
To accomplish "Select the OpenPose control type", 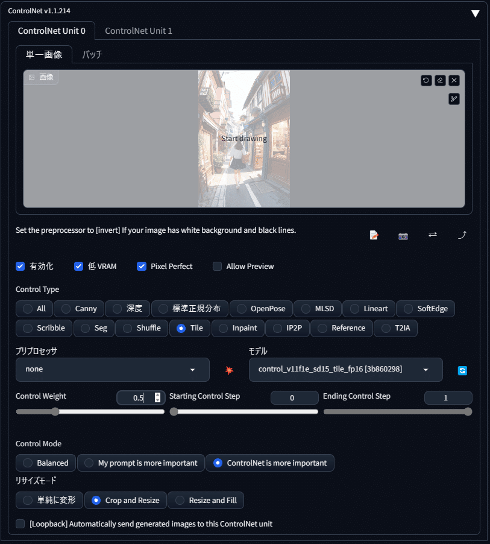I will point(261,309).
